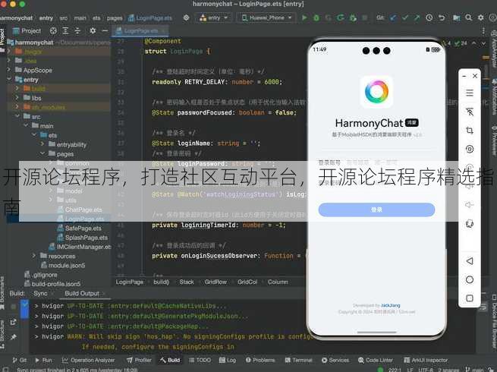Open Problems tool window

click(x=260, y=360)
